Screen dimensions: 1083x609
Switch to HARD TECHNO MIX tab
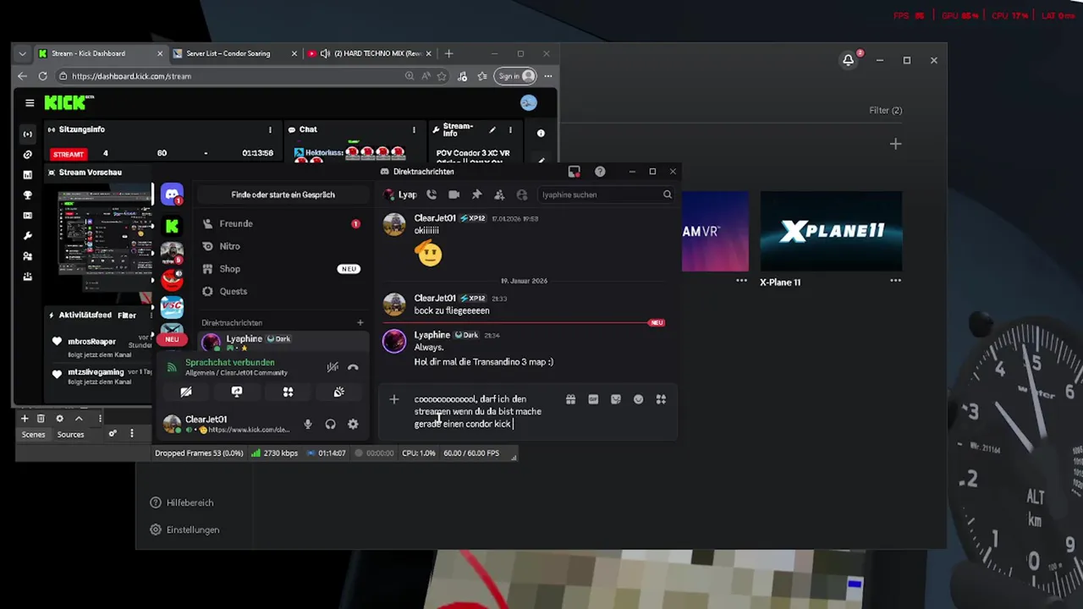[x=371, y=53]
